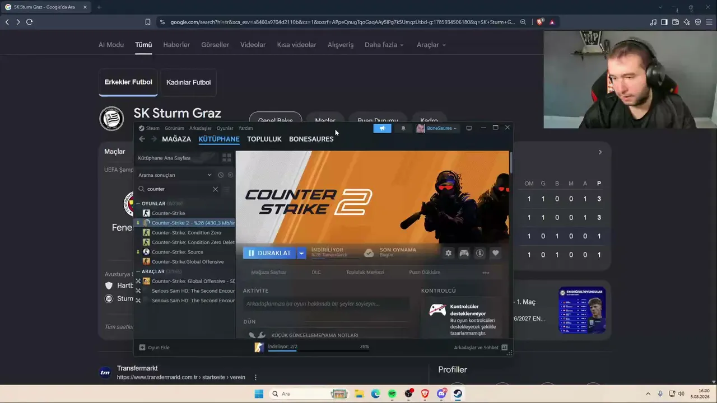Image resolution: width=717 pixels, height=403 pixels.
Task: Open Topluluk Merkezi link on game page
Action: [x=365, y=273]
